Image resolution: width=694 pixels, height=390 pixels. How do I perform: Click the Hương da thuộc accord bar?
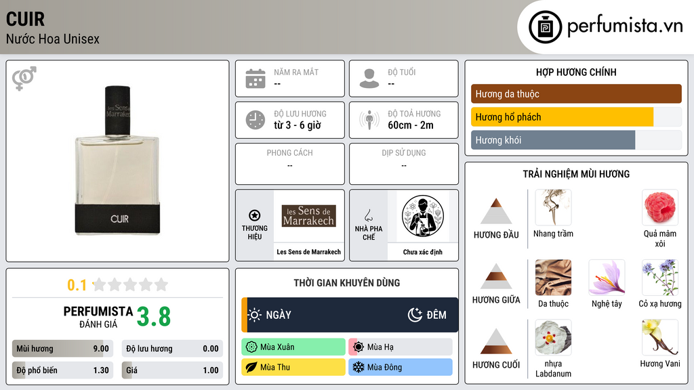tap(576, 93)
